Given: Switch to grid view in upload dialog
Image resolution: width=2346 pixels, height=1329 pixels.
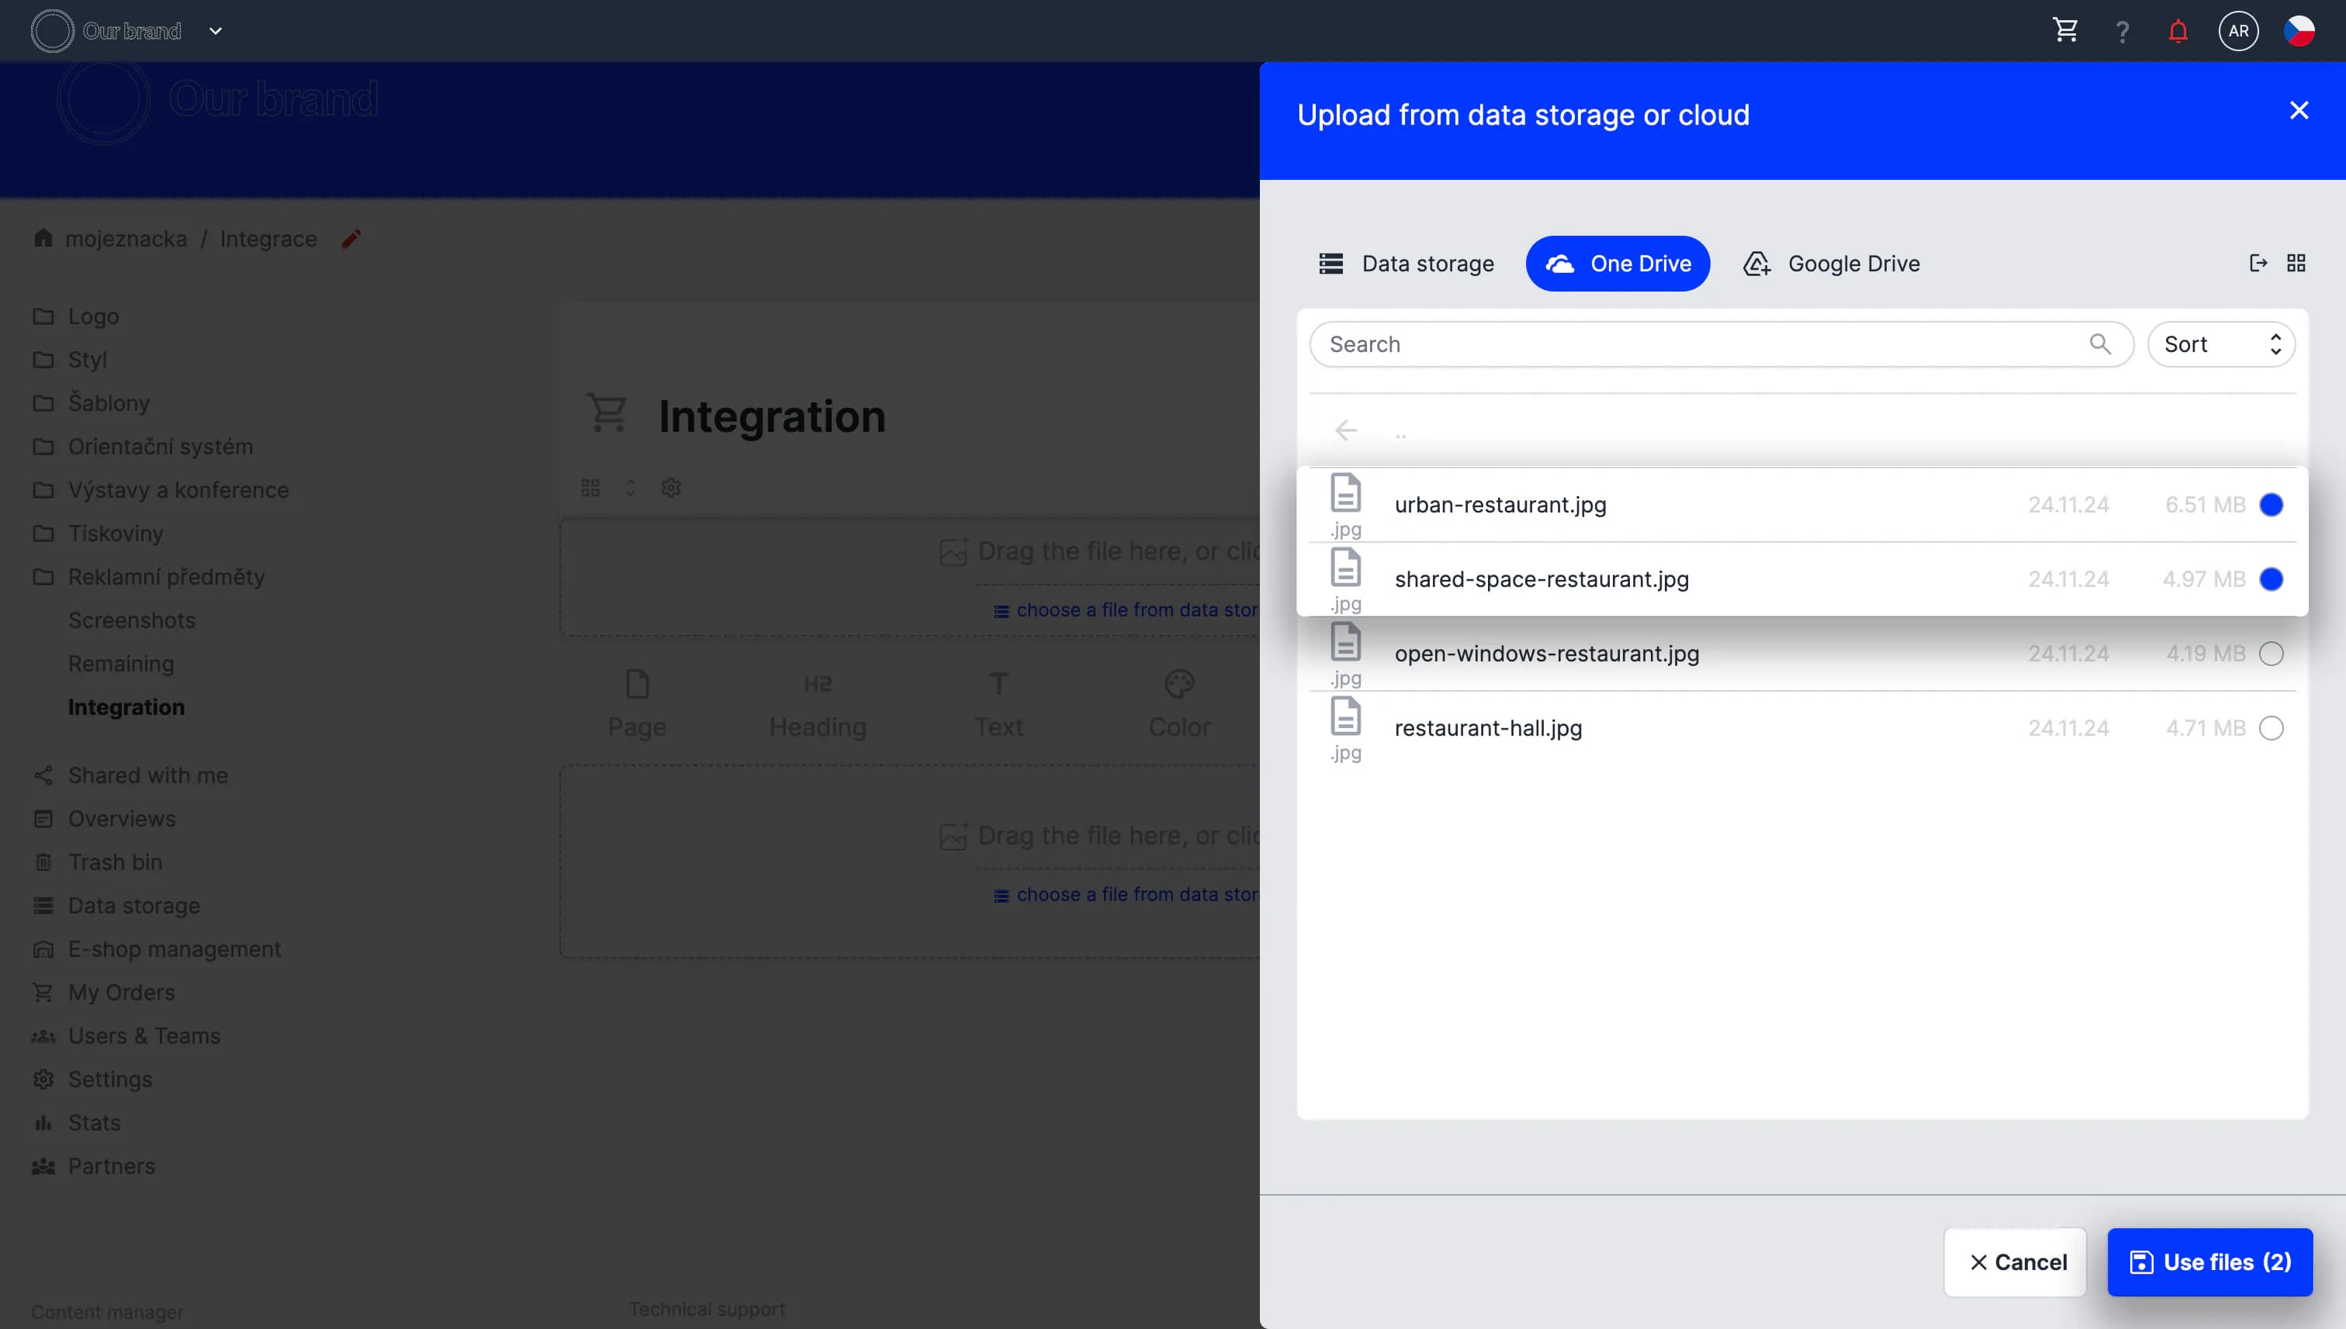Looking at the screenshot, I should coord(2296,263).
